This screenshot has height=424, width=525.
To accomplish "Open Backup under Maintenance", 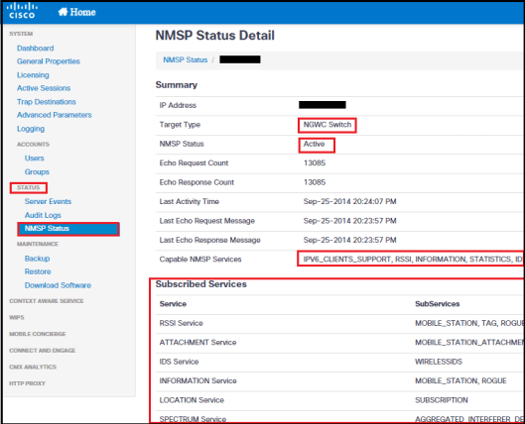I will point(37,259).
